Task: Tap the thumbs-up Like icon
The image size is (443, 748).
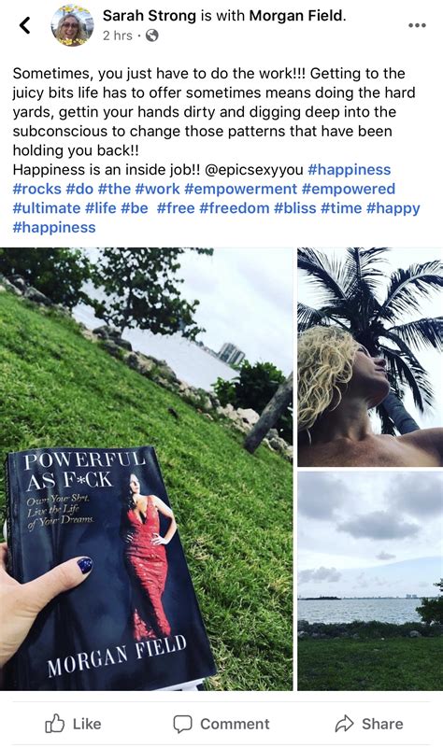Action: pyautogui.click(x=54, y=723)
